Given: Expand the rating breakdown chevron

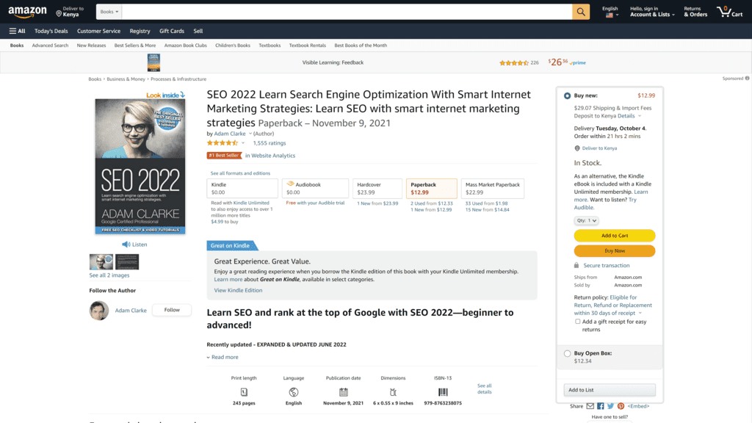Looking at the screenshot, I should (242, 143).
